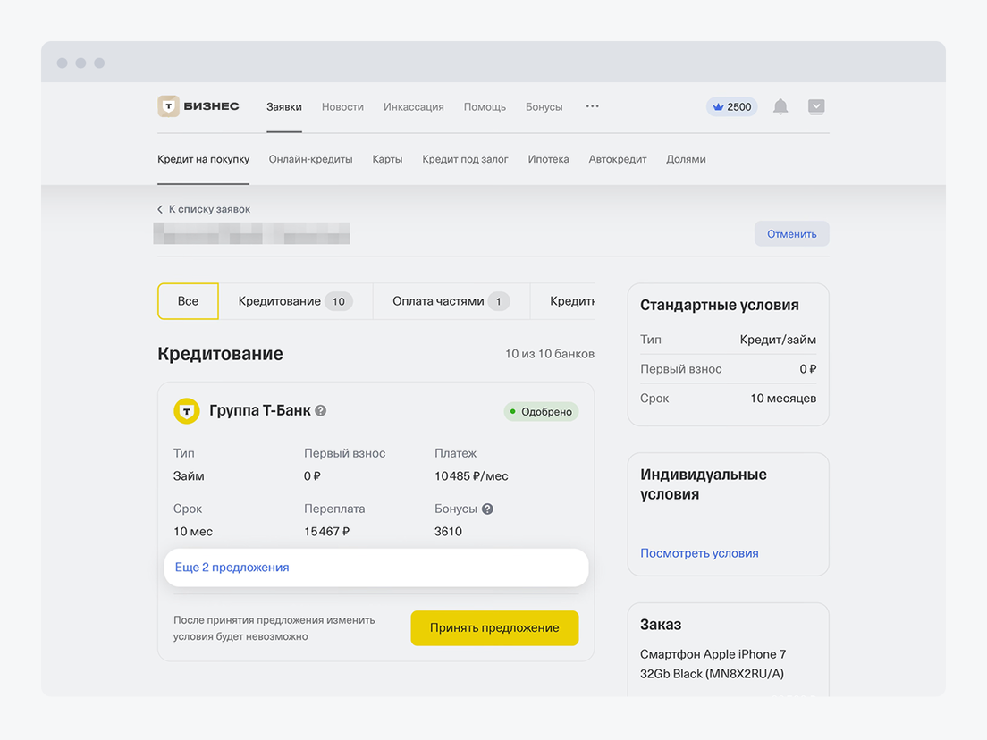Click the Отменить button

pyautogui.click(x=791, y=234)
